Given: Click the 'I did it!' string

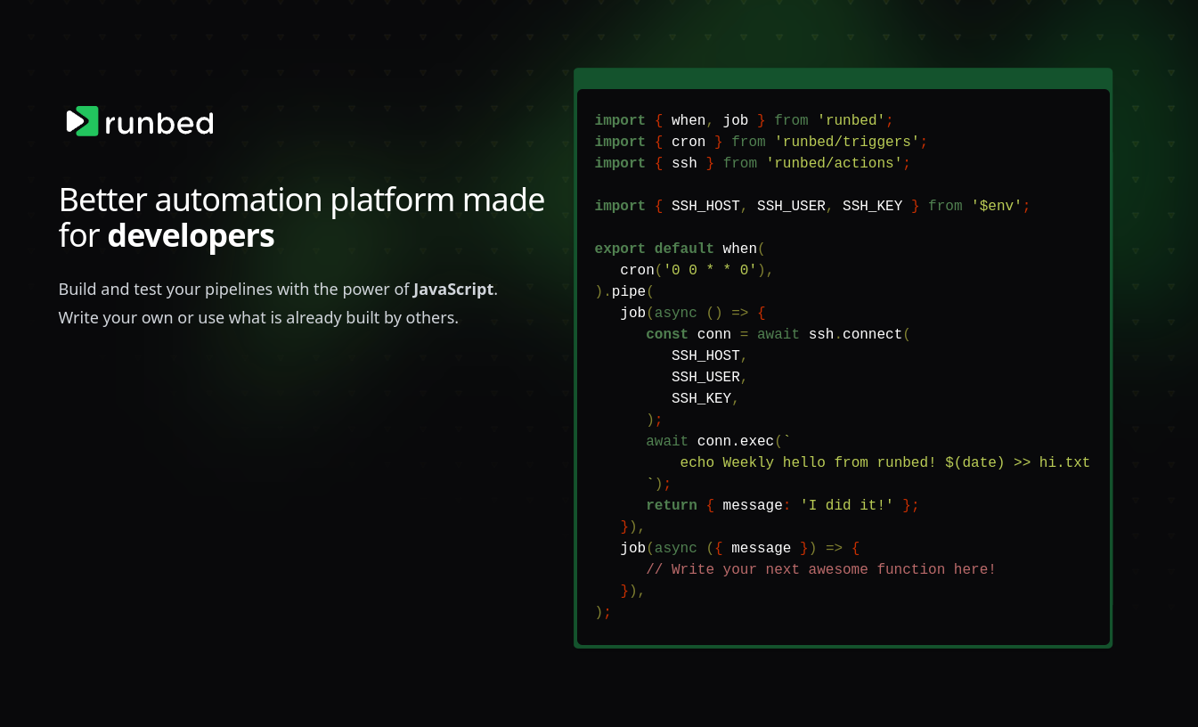Looking at the screenshot, I should coord(847,506).
